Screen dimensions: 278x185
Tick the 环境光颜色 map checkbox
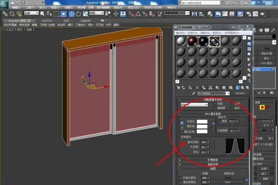tap(180, 178)
